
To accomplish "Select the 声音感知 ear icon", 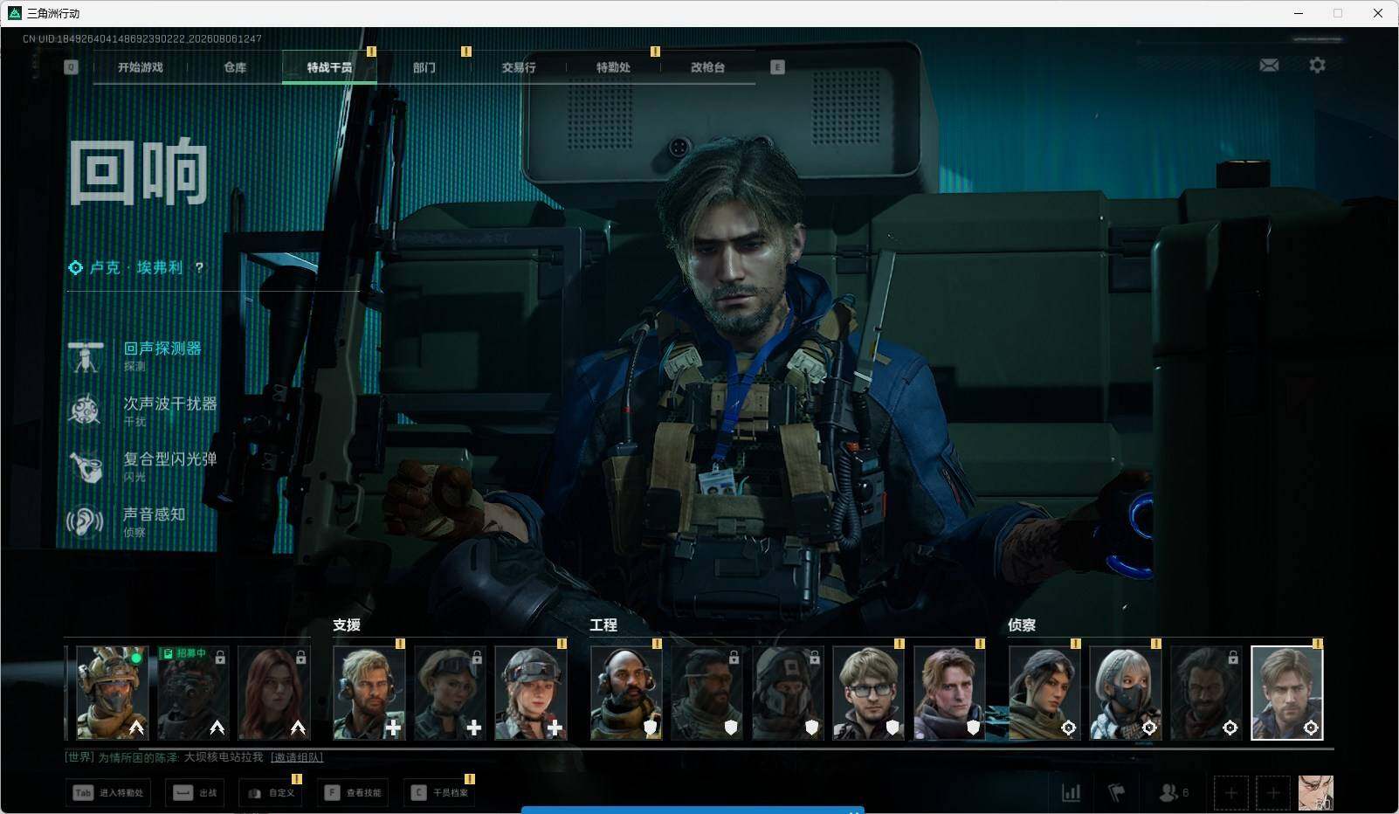I will [x=86, y=521].
